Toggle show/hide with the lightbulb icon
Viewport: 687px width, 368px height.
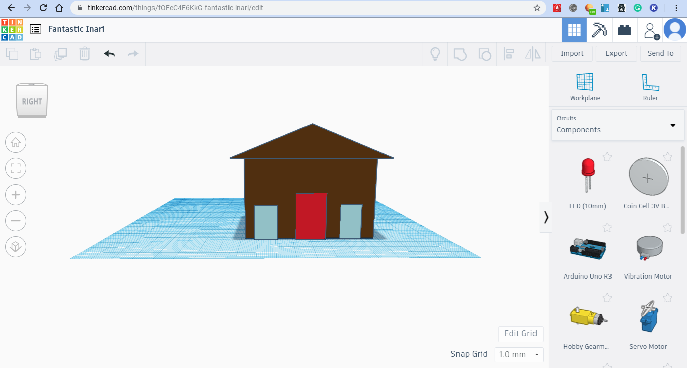pyautogui.click(x=435, y=53)
